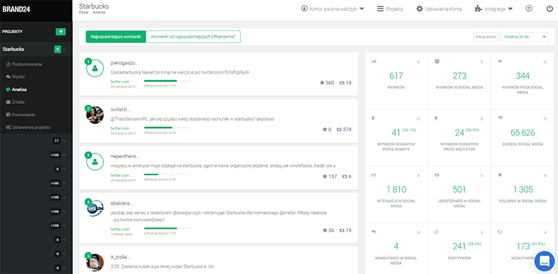Viewport: 558px width, 274px height.
Task: Click thumbs up icon on Pozytywów tile
Action: click(437, 232)
